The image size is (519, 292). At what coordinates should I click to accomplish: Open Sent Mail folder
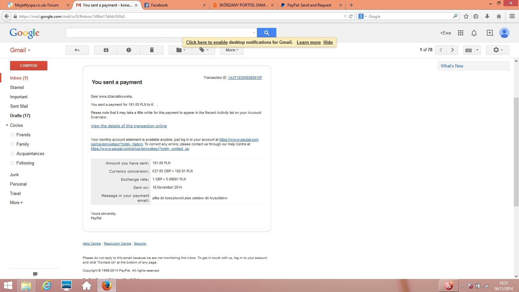(x=19, y=106)
